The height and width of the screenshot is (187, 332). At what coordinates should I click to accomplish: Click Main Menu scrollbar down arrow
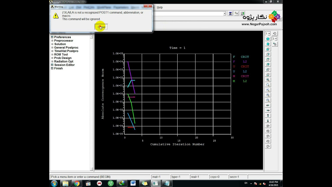pyautogui.click(x=91, y=169)
